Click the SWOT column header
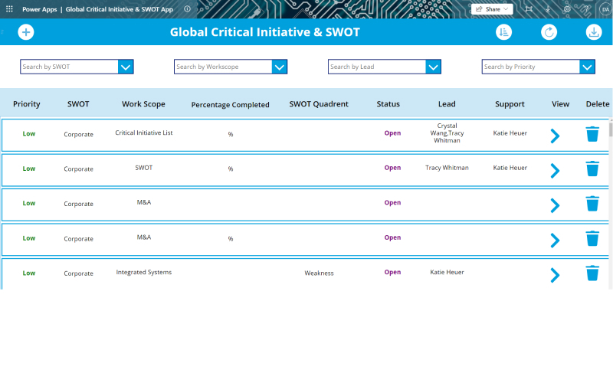The image size is (613, 383). pyautogui.click(x=78, y=104)
